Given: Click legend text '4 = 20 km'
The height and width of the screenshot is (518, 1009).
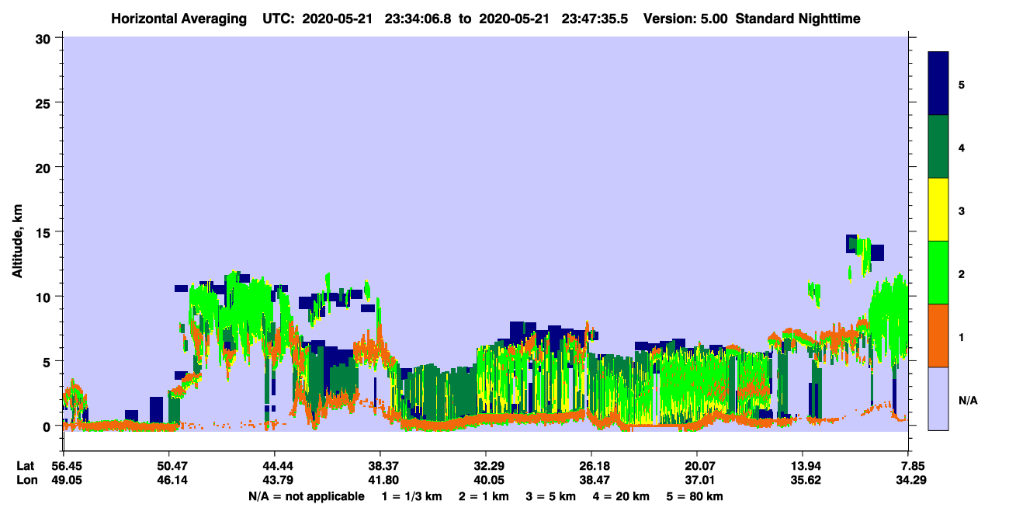Looking at the screenshot, I should (622, 496).
